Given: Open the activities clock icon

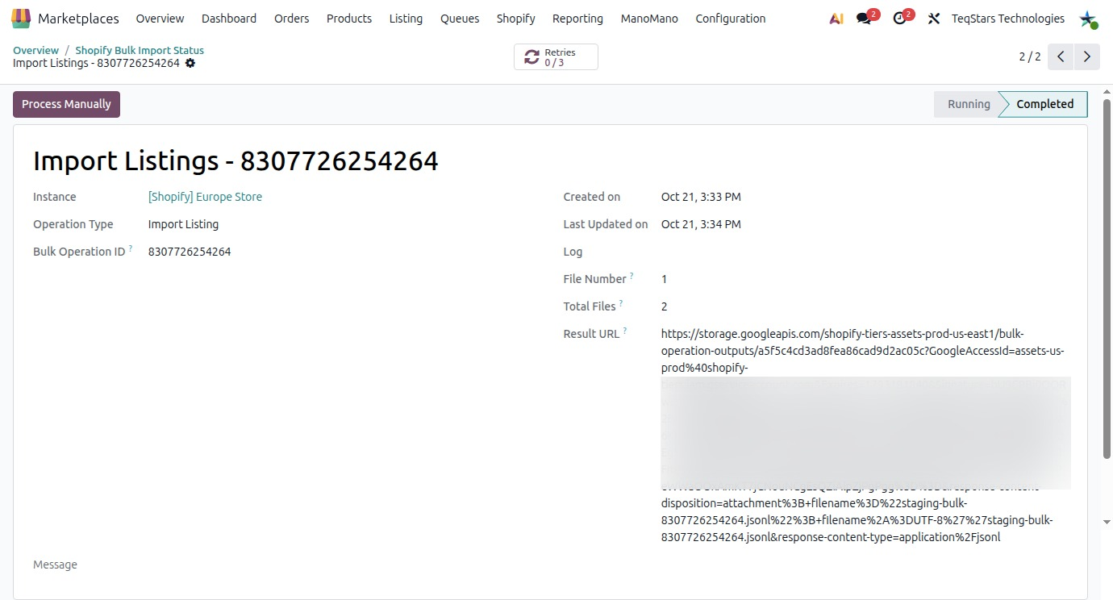Looking at the screenshot, I should click(x=900, y=19).
